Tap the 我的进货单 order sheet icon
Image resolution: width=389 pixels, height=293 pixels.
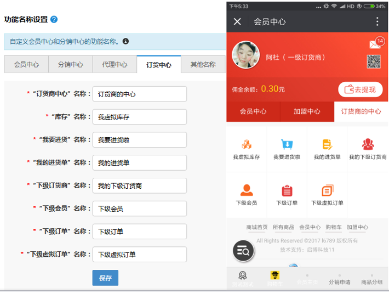coord(327,145)
